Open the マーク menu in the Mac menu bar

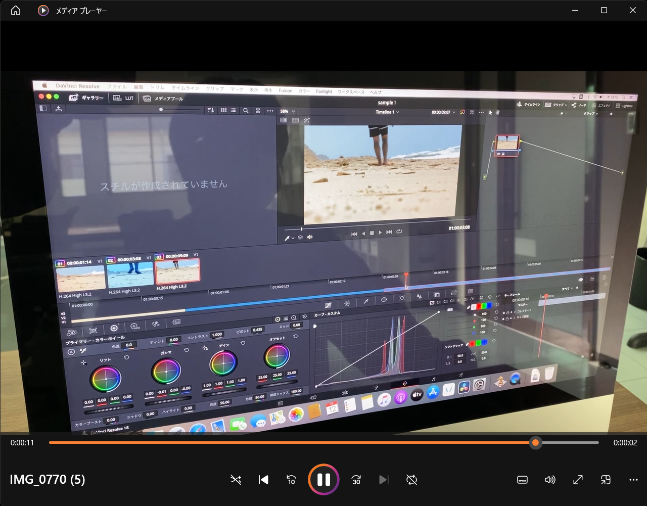237,89
